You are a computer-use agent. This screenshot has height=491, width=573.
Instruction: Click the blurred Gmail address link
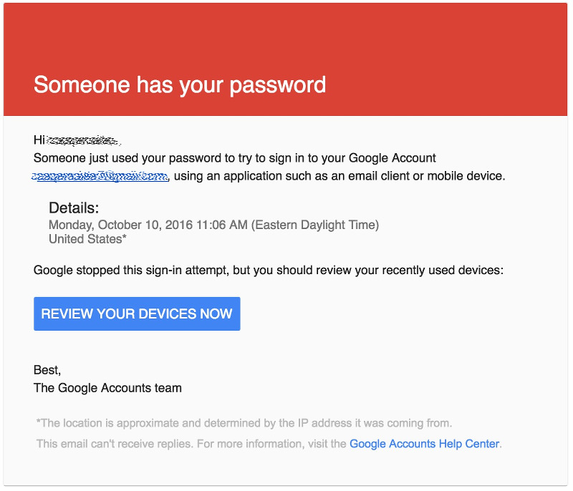point(100,176)
